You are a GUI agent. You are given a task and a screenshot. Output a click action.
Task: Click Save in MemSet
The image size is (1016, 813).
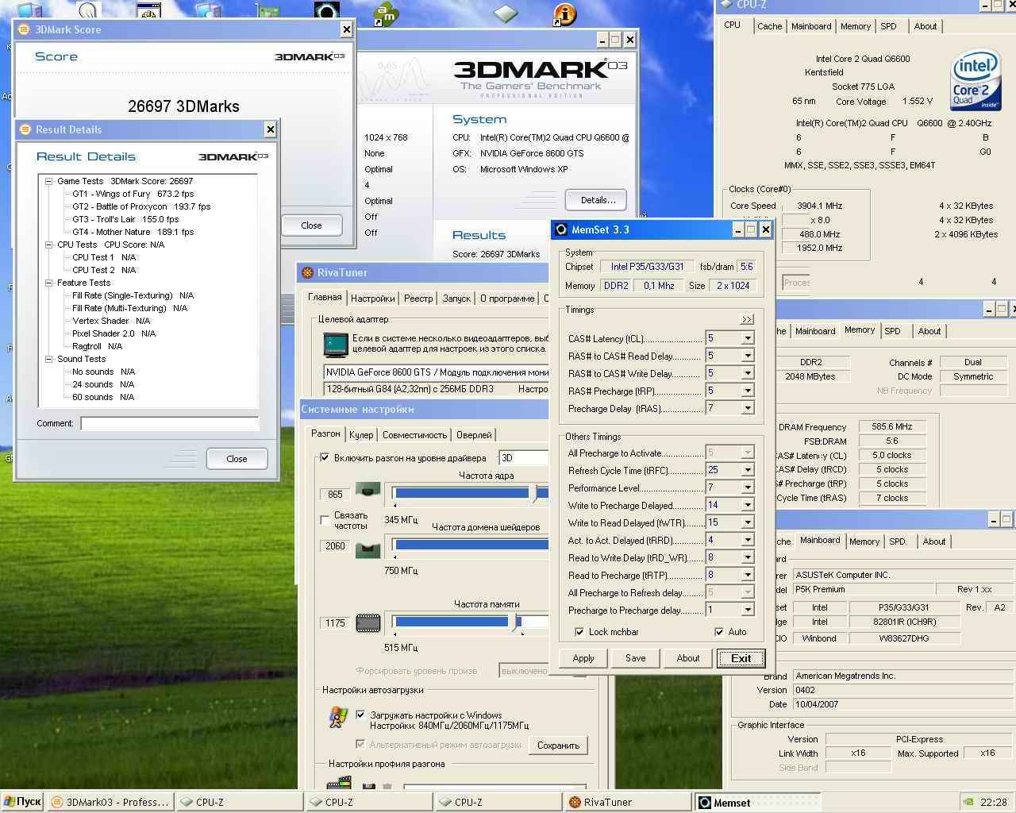[x=636, y=658]
